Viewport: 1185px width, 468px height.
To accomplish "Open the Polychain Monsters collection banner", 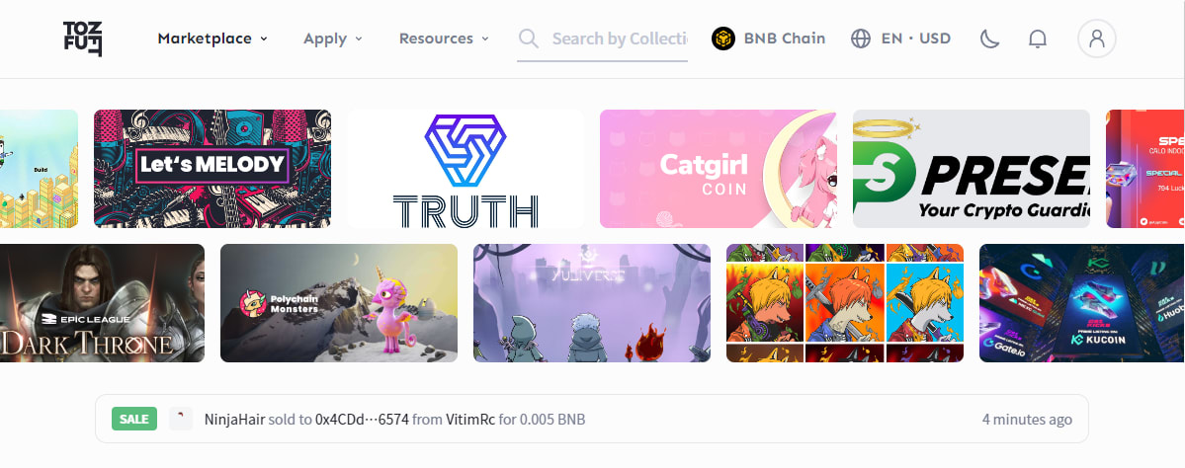I will [339, 303].
